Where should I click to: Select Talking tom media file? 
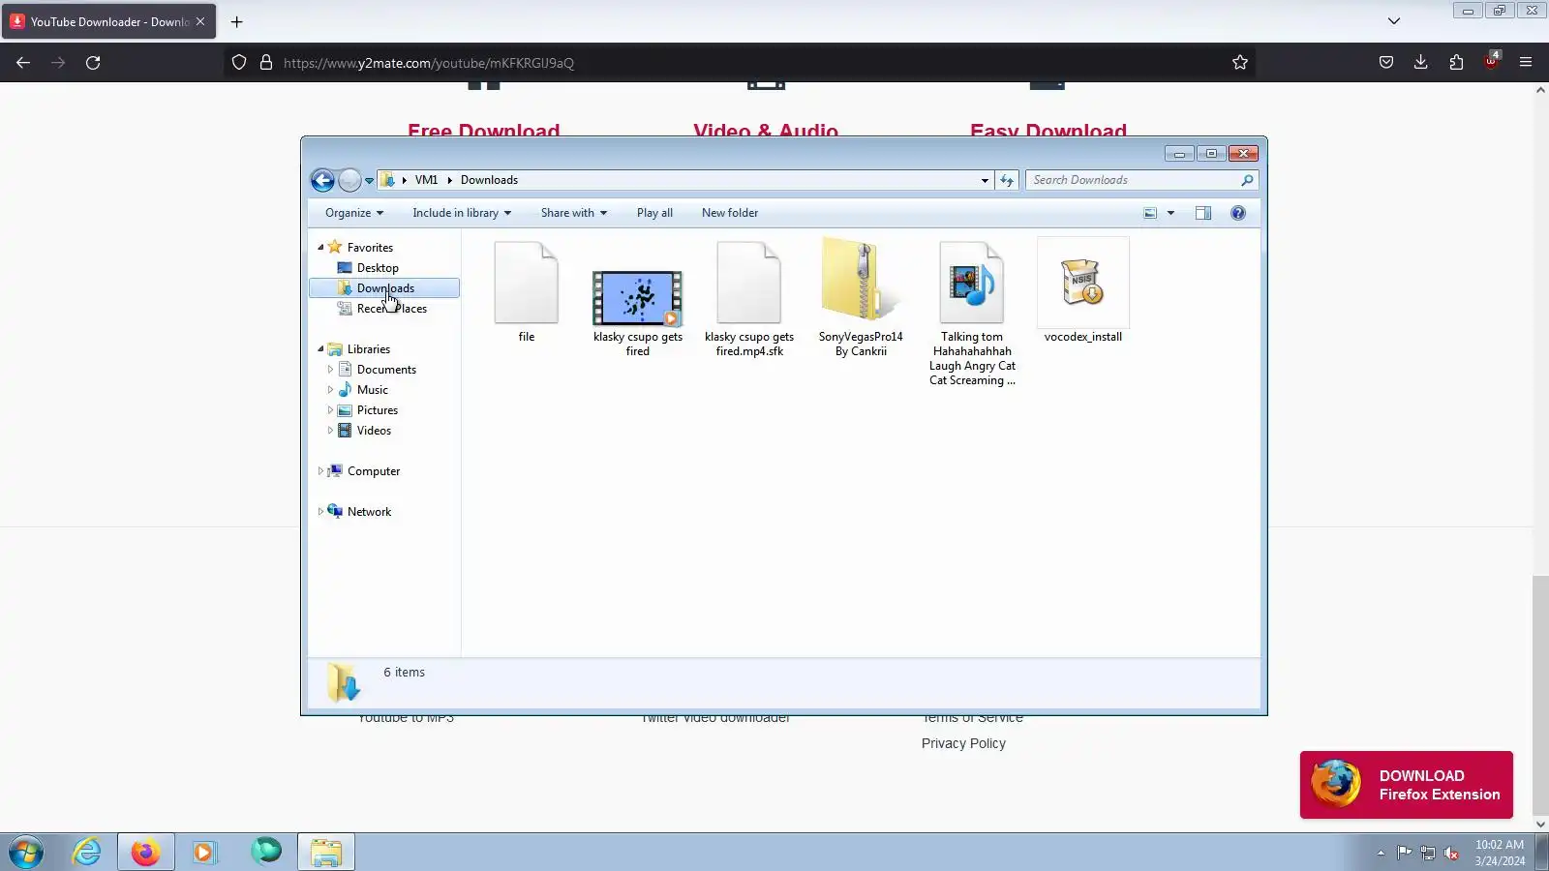pos(972,313)
